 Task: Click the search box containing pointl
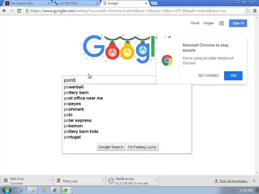[109, 80]
